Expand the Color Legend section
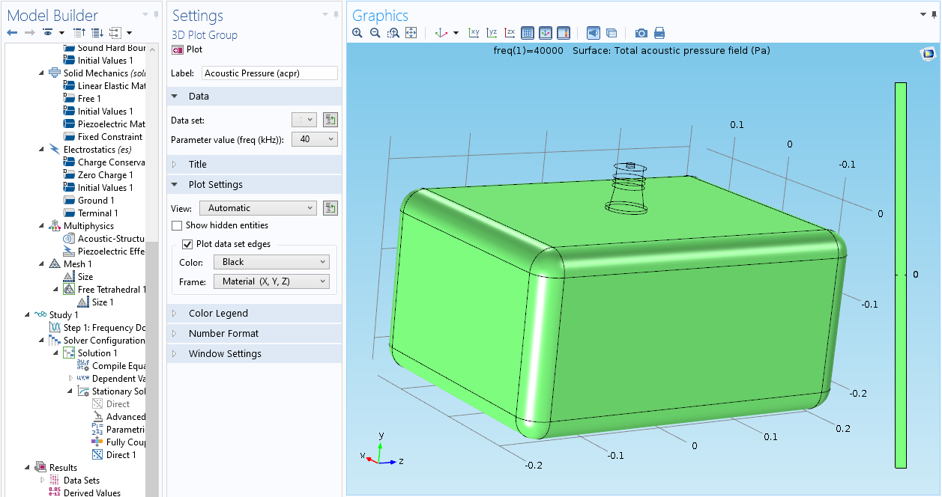 coord(218,314)
